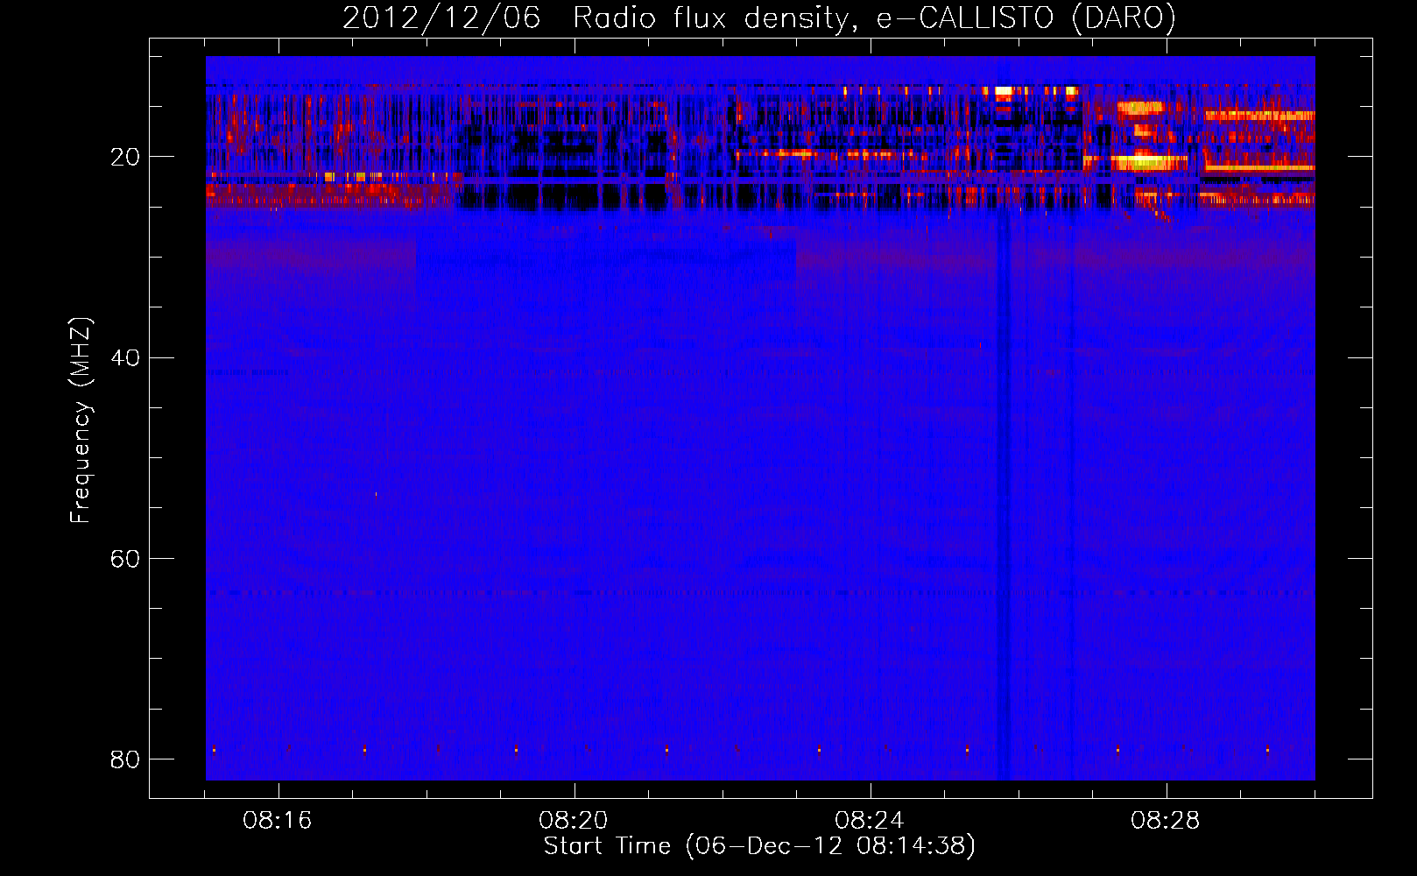Screen dimensions: 1417x876
Task: Click the 08:16 time tick label
Action: click(278, 821)
